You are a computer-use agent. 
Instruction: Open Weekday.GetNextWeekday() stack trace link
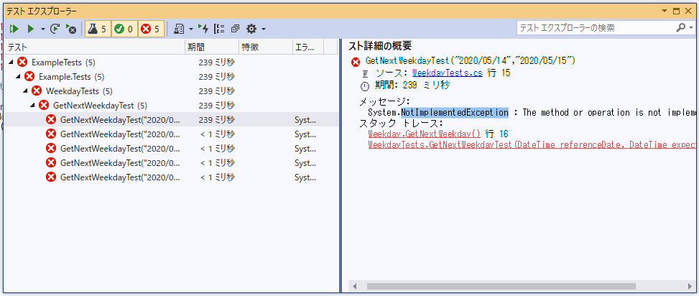coord(425,134)
